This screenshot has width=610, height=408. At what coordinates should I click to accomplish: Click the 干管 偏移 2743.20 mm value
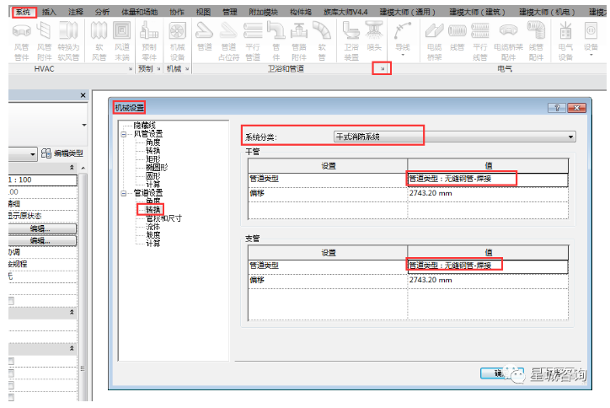point(488,194)
